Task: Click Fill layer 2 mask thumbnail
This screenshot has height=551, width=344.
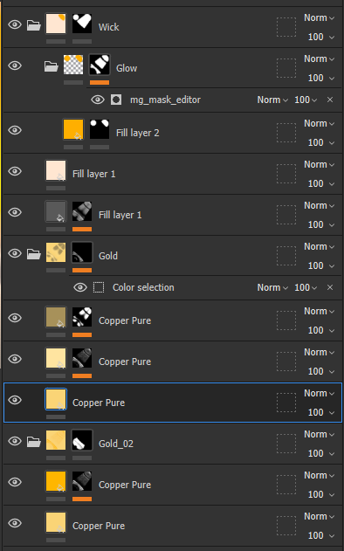Action: 100,129
